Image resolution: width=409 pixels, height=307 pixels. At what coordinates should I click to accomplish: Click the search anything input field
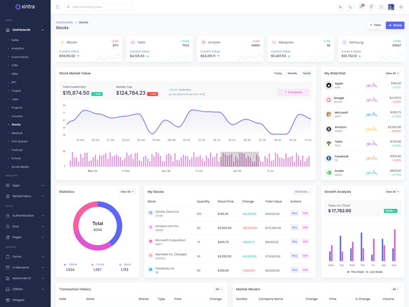tap(101, 7)
